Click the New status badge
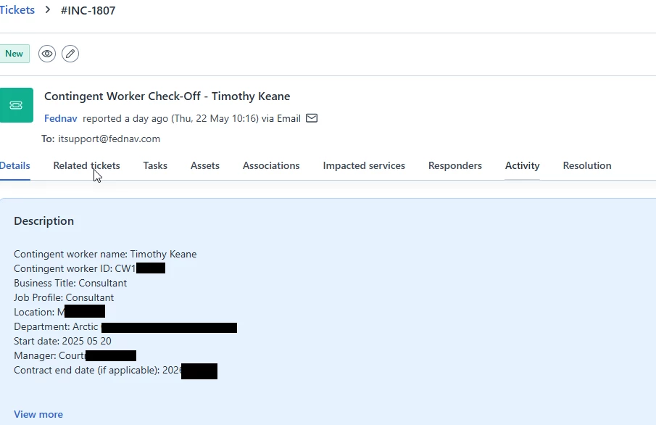 14,54
